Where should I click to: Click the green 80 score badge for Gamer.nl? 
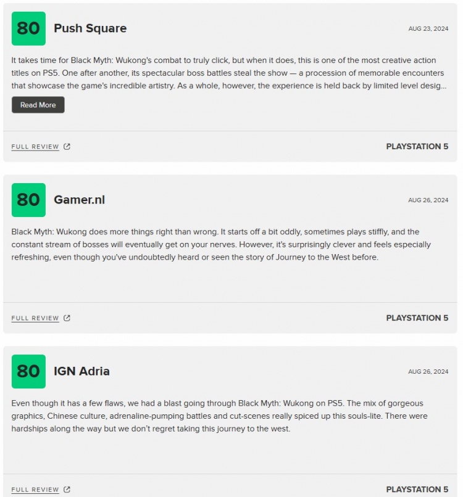click(x=28, y=200)
